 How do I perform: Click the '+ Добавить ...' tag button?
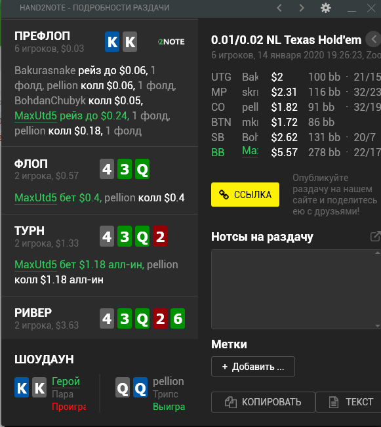tap(253, 367)
